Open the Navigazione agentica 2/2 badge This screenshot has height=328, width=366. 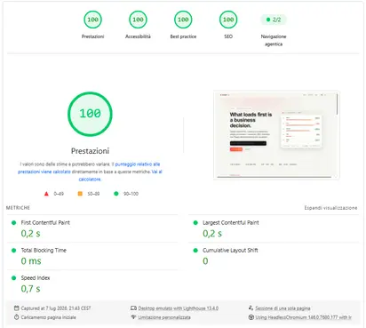(274, 20)
